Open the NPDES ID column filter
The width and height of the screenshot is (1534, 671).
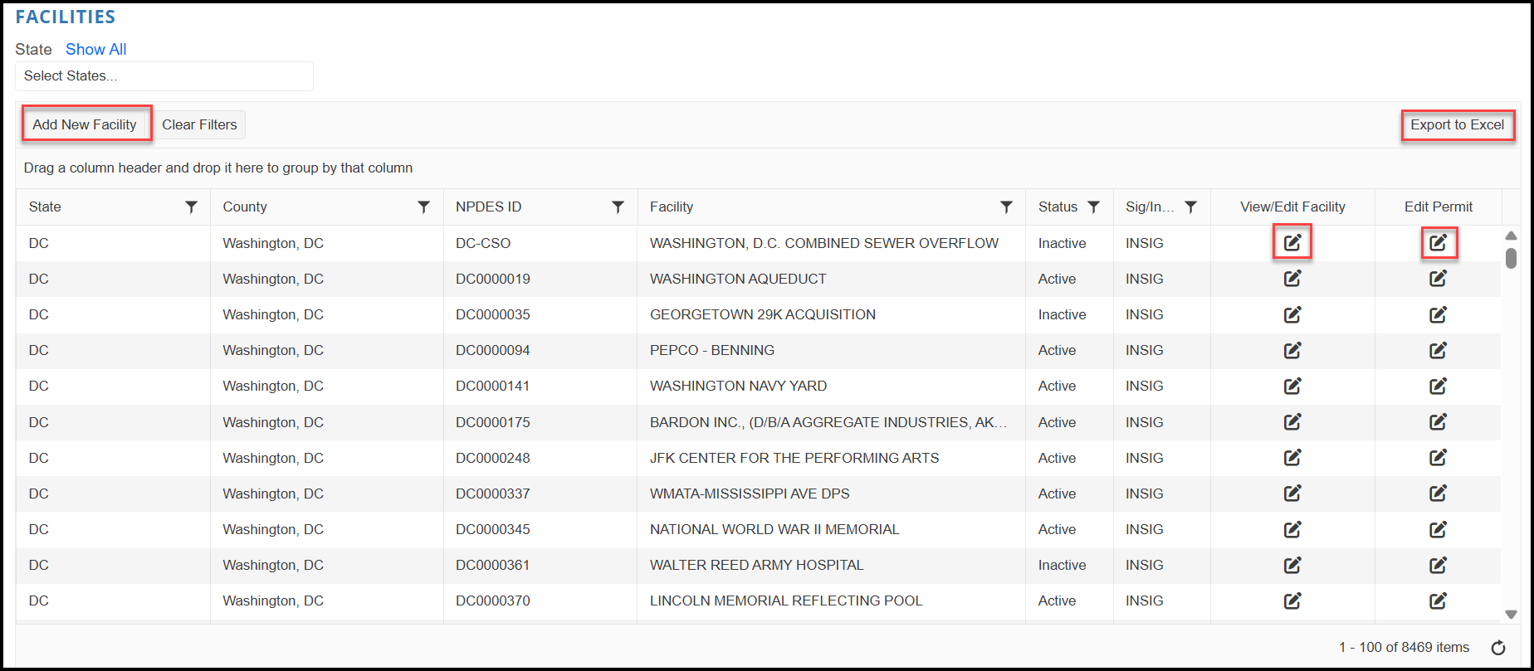tap(618, 207)
